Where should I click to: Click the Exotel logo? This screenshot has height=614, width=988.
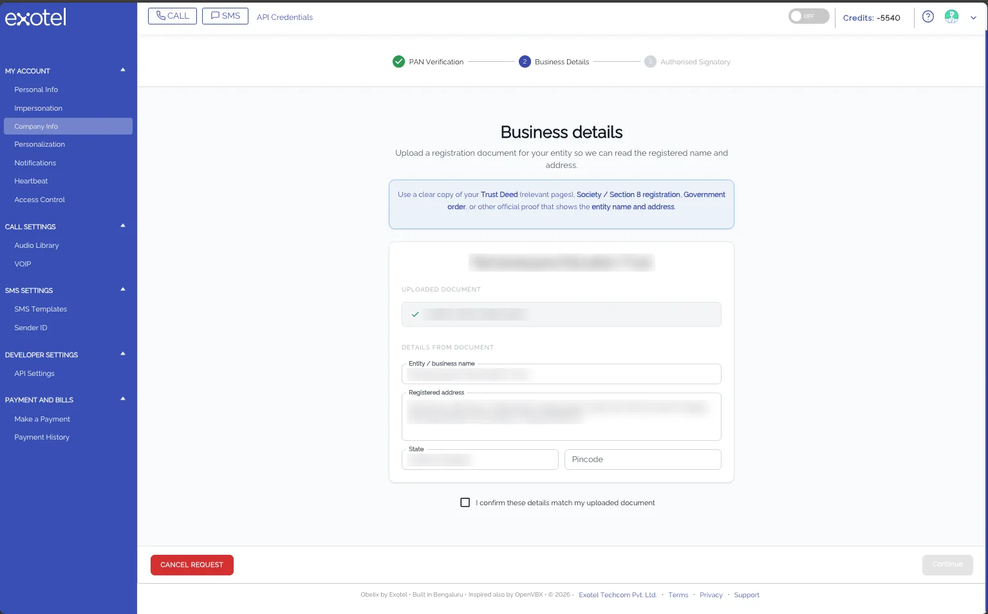pos(35,17)
